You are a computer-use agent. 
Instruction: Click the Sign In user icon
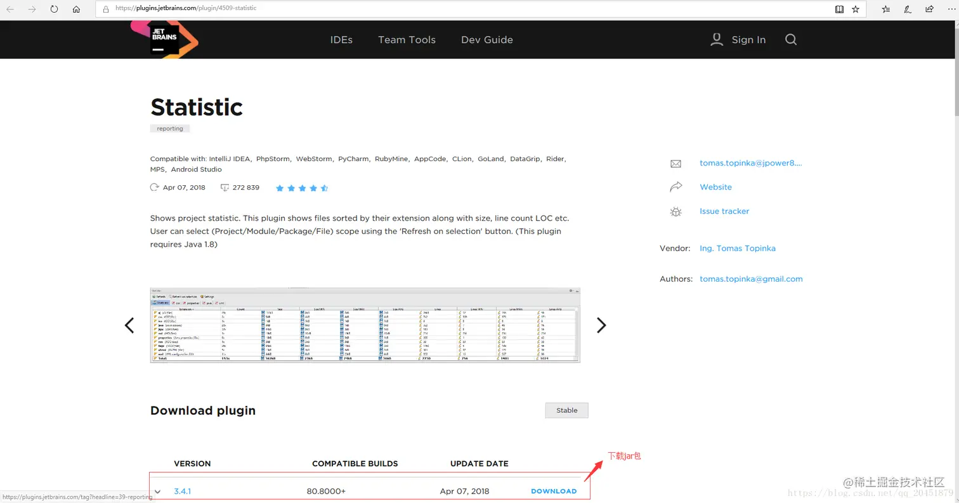717,39
